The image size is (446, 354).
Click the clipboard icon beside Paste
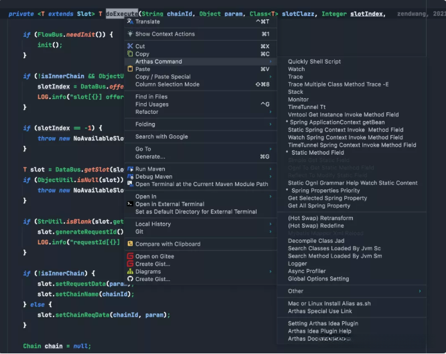(130, 69)
